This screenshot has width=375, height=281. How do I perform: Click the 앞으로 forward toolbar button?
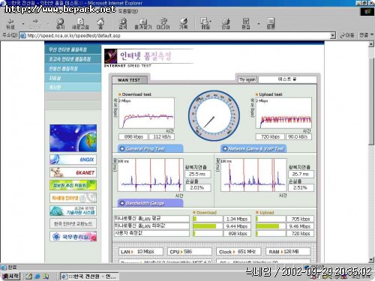click(35, 24)
